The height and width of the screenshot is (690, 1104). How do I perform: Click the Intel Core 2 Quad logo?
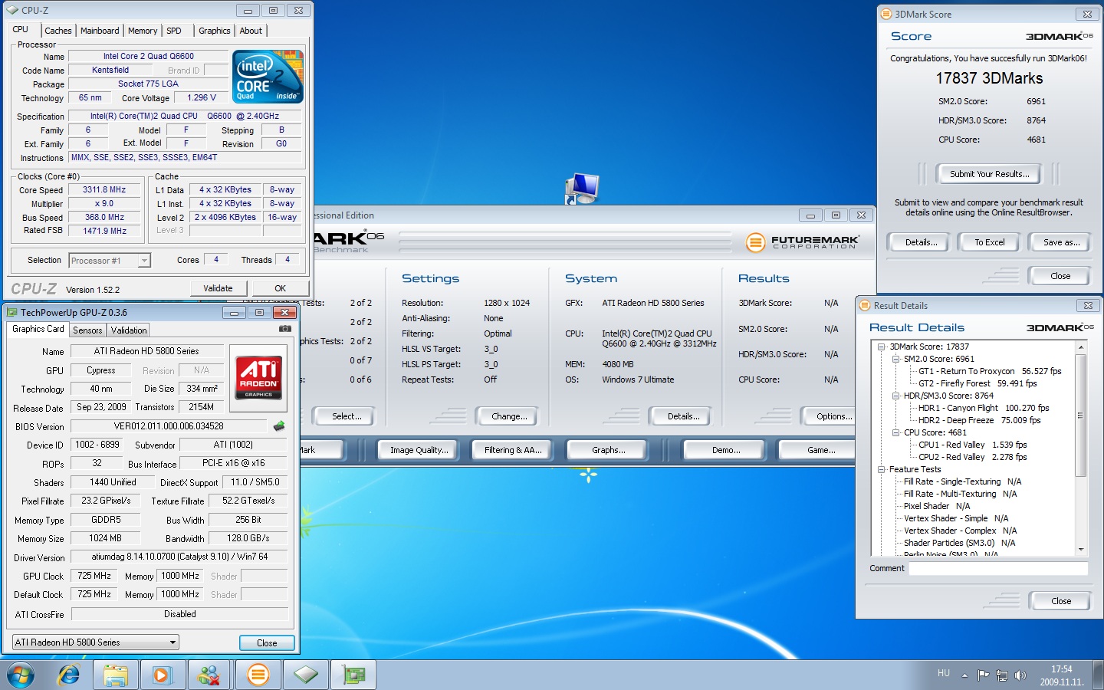click(268, 77)
